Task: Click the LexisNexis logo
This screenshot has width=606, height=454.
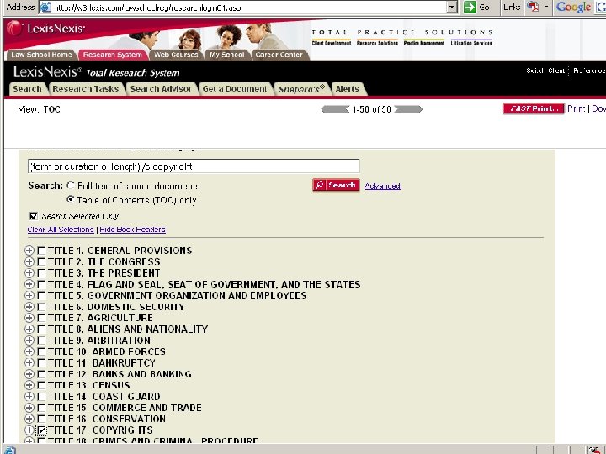Action: (46, 29)
